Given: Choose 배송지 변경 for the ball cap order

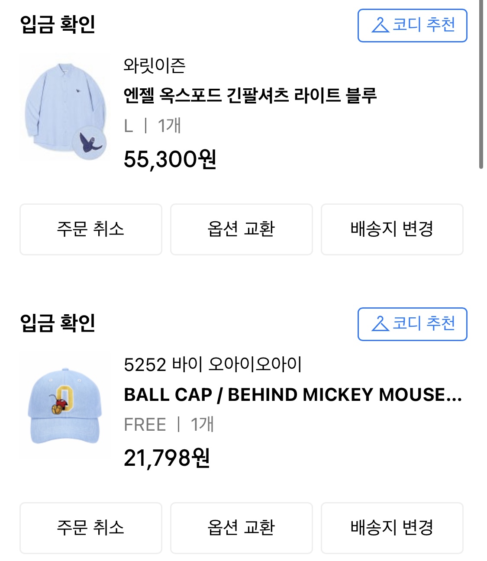Looking at the screenshot, I should 392,528.
